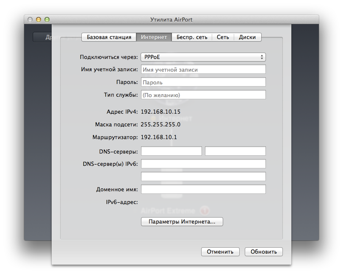The height and width of the screenshot is (274, 343).
Task: Click the first DNS-серверы field
Action: pos(171,151)
